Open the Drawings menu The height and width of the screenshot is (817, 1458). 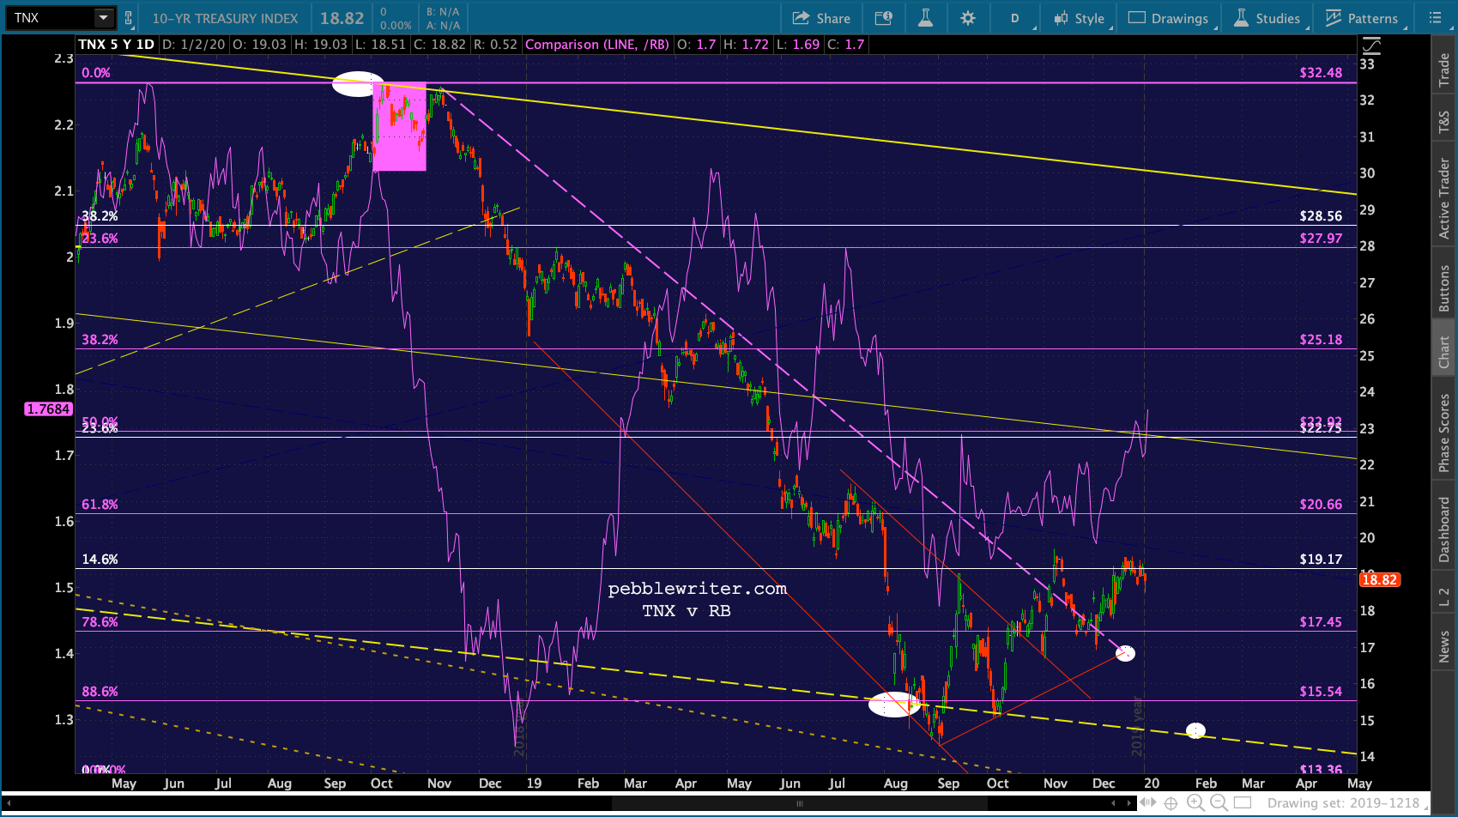(x=1169, y=18)
